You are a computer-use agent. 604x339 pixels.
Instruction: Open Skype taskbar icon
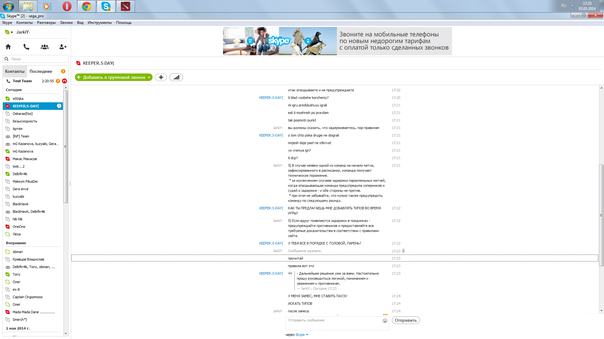(x=106, y=6)
